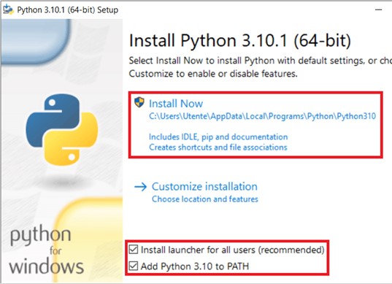Click the UAC shield icon beside Install Now
Screen dimensions: 392x284
tap(139, 102)
